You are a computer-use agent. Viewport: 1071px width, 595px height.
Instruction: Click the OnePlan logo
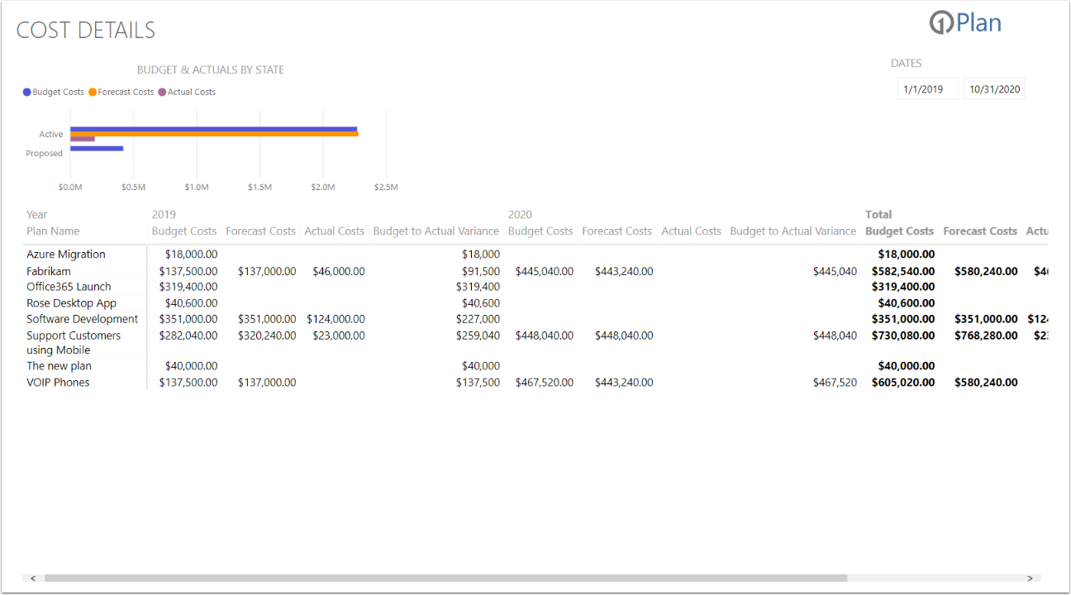coord(965,23)
